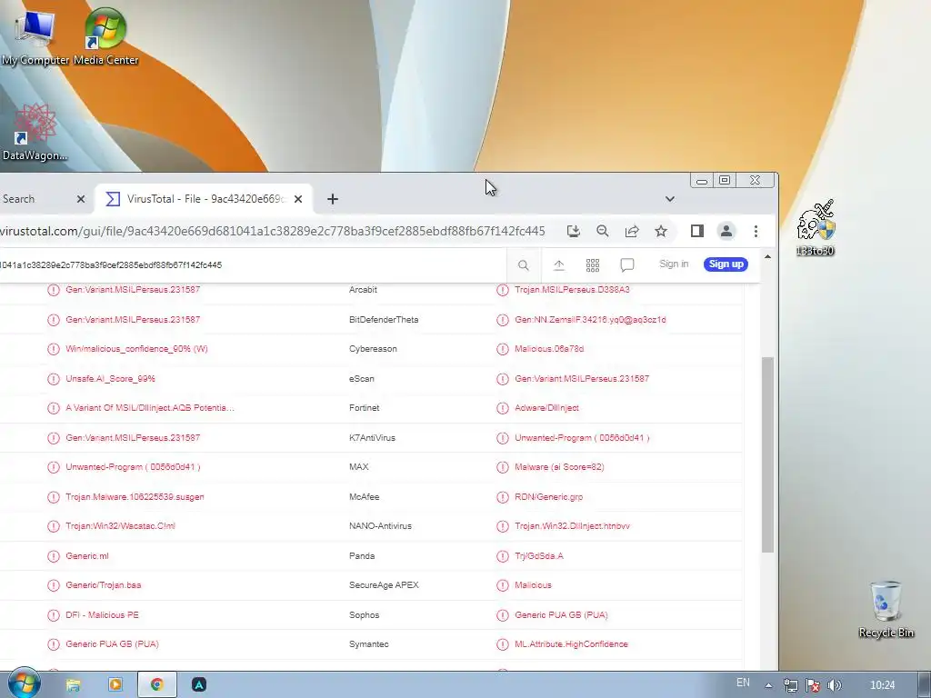The width and height of the screenshot is (931, 698).
Task: Open the Chrome profile avatar
Action: [x=726, y=231]
